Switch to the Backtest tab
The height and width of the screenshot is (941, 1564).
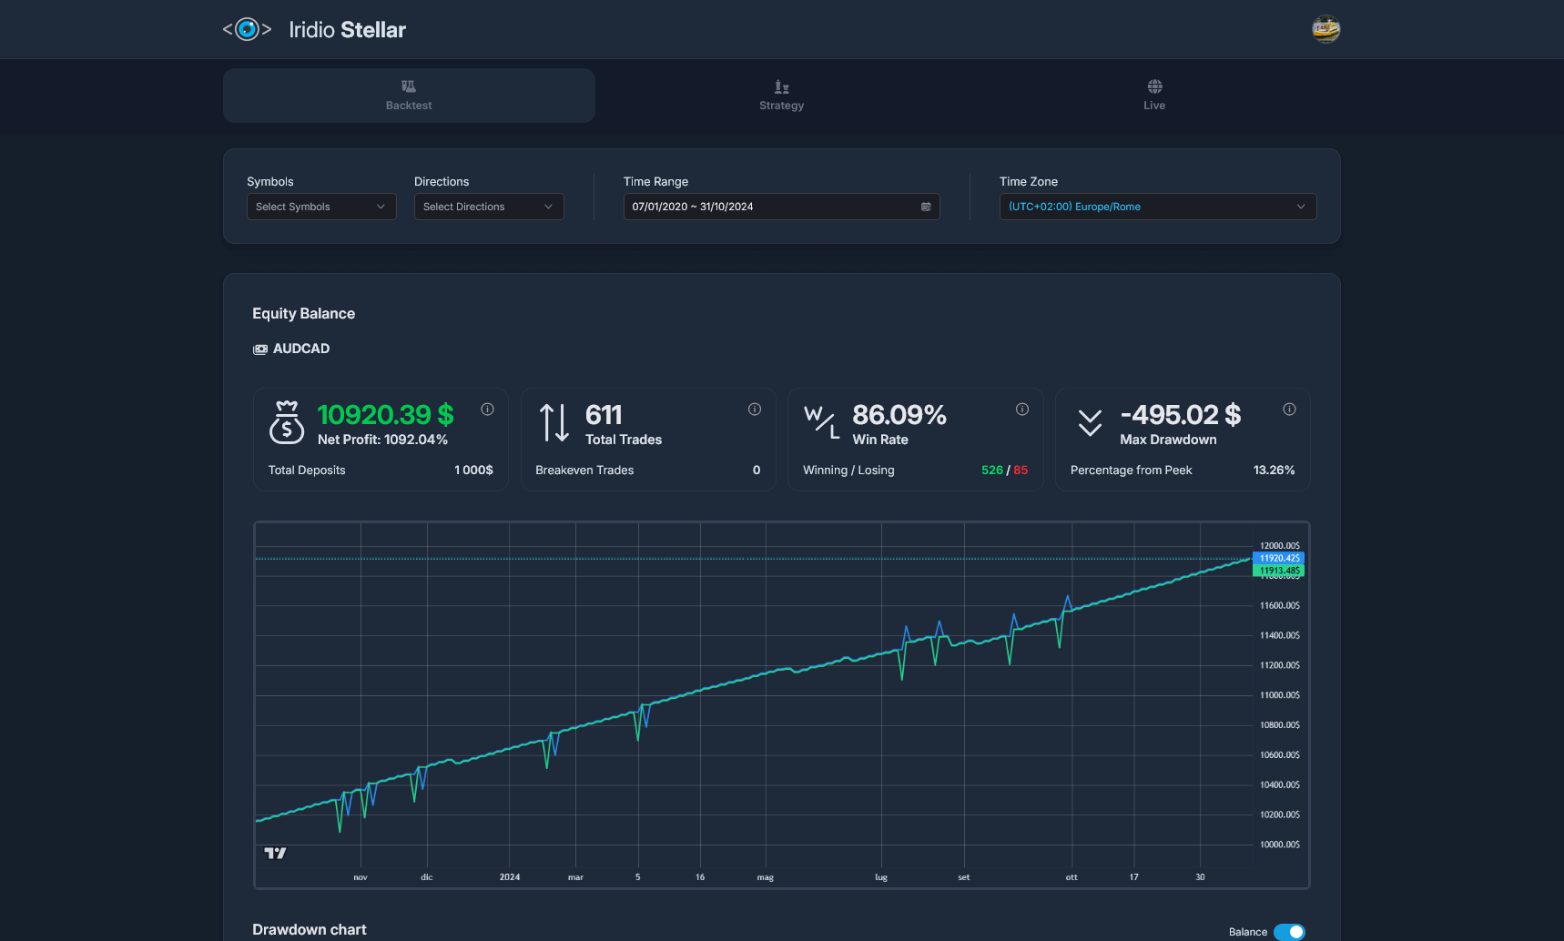[409, 96]
